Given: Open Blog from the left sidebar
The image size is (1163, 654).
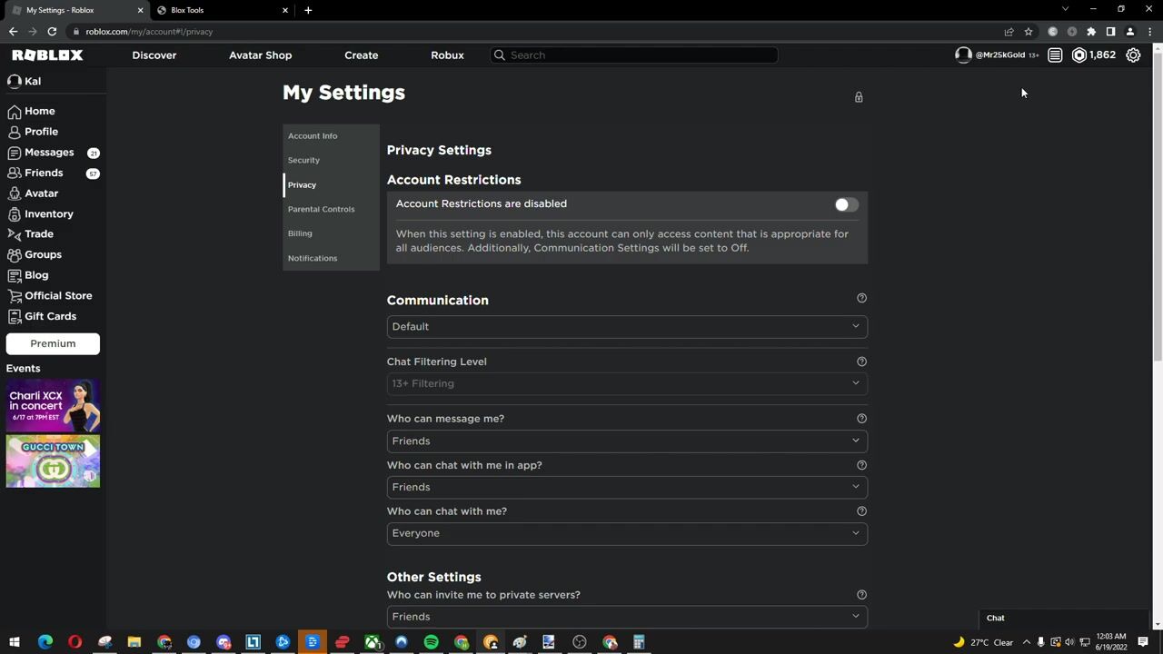Looking at the screenshot, I should 28,275.
